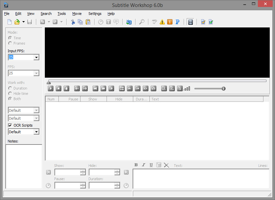Click the Save floppy disk icon

(x=29, y=22)
